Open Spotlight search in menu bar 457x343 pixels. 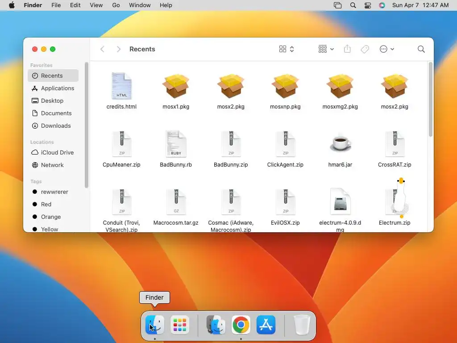pos(353,5)
